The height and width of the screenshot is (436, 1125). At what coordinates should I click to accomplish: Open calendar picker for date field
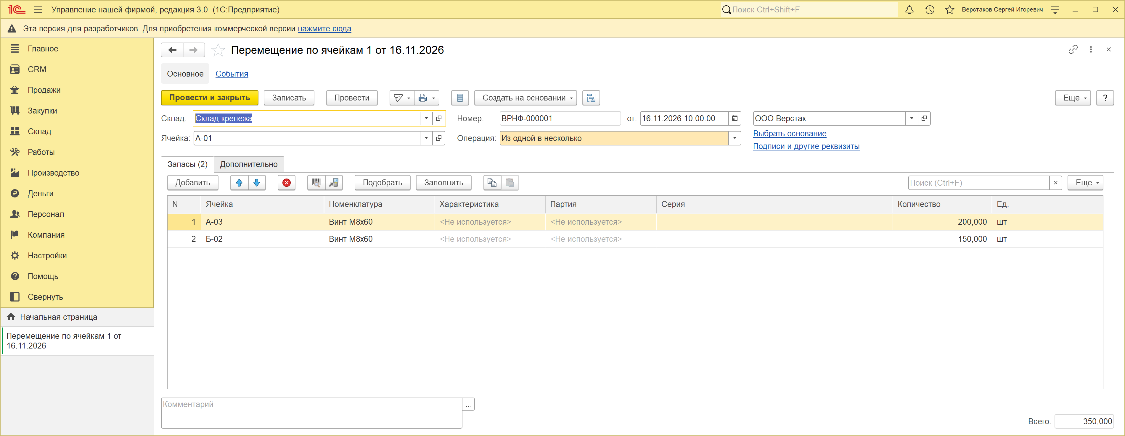coord(735,118)
